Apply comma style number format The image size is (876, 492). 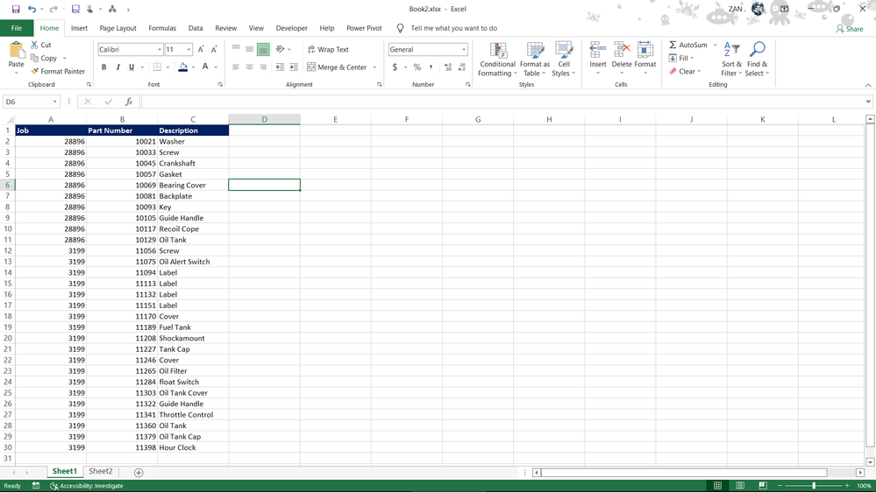[431, 67]
